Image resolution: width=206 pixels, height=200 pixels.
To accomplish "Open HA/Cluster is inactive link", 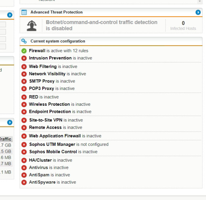I will 51,160.
